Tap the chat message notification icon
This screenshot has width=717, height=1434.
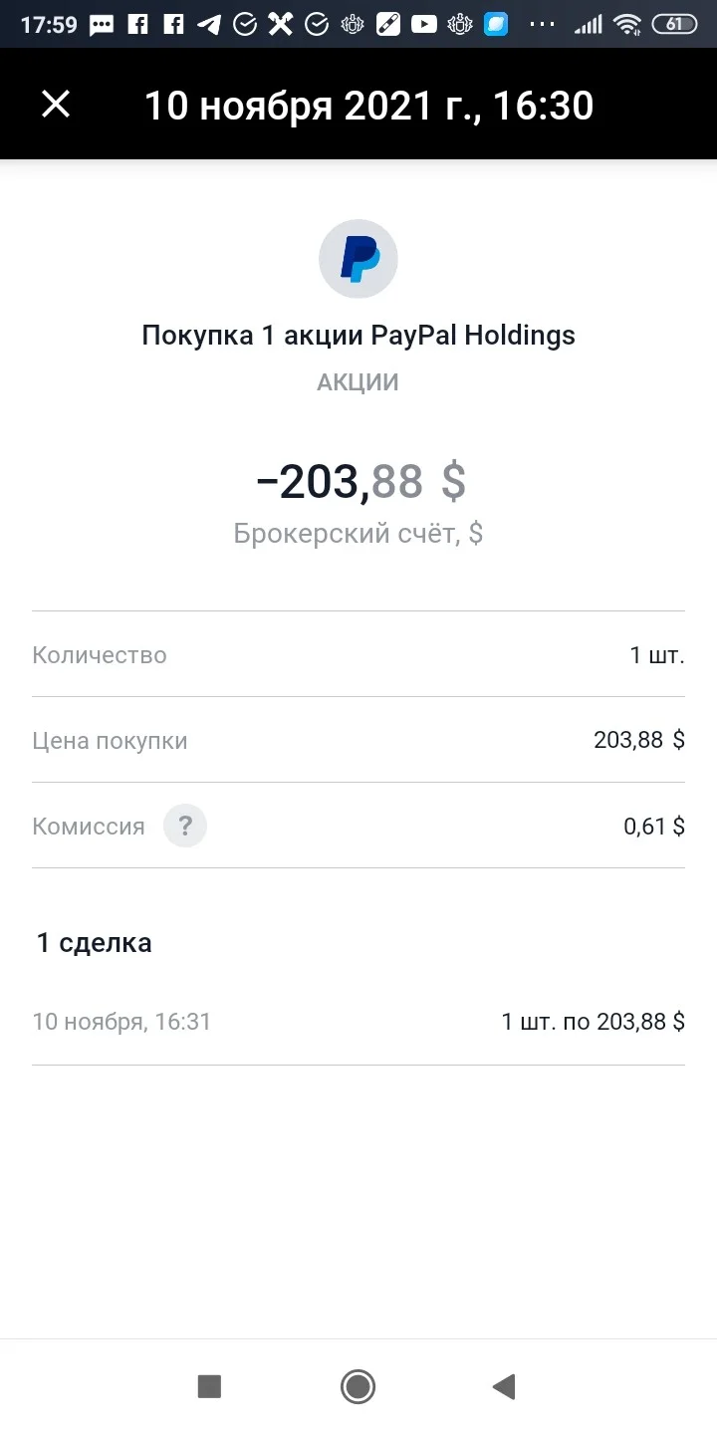coord(102,26)
